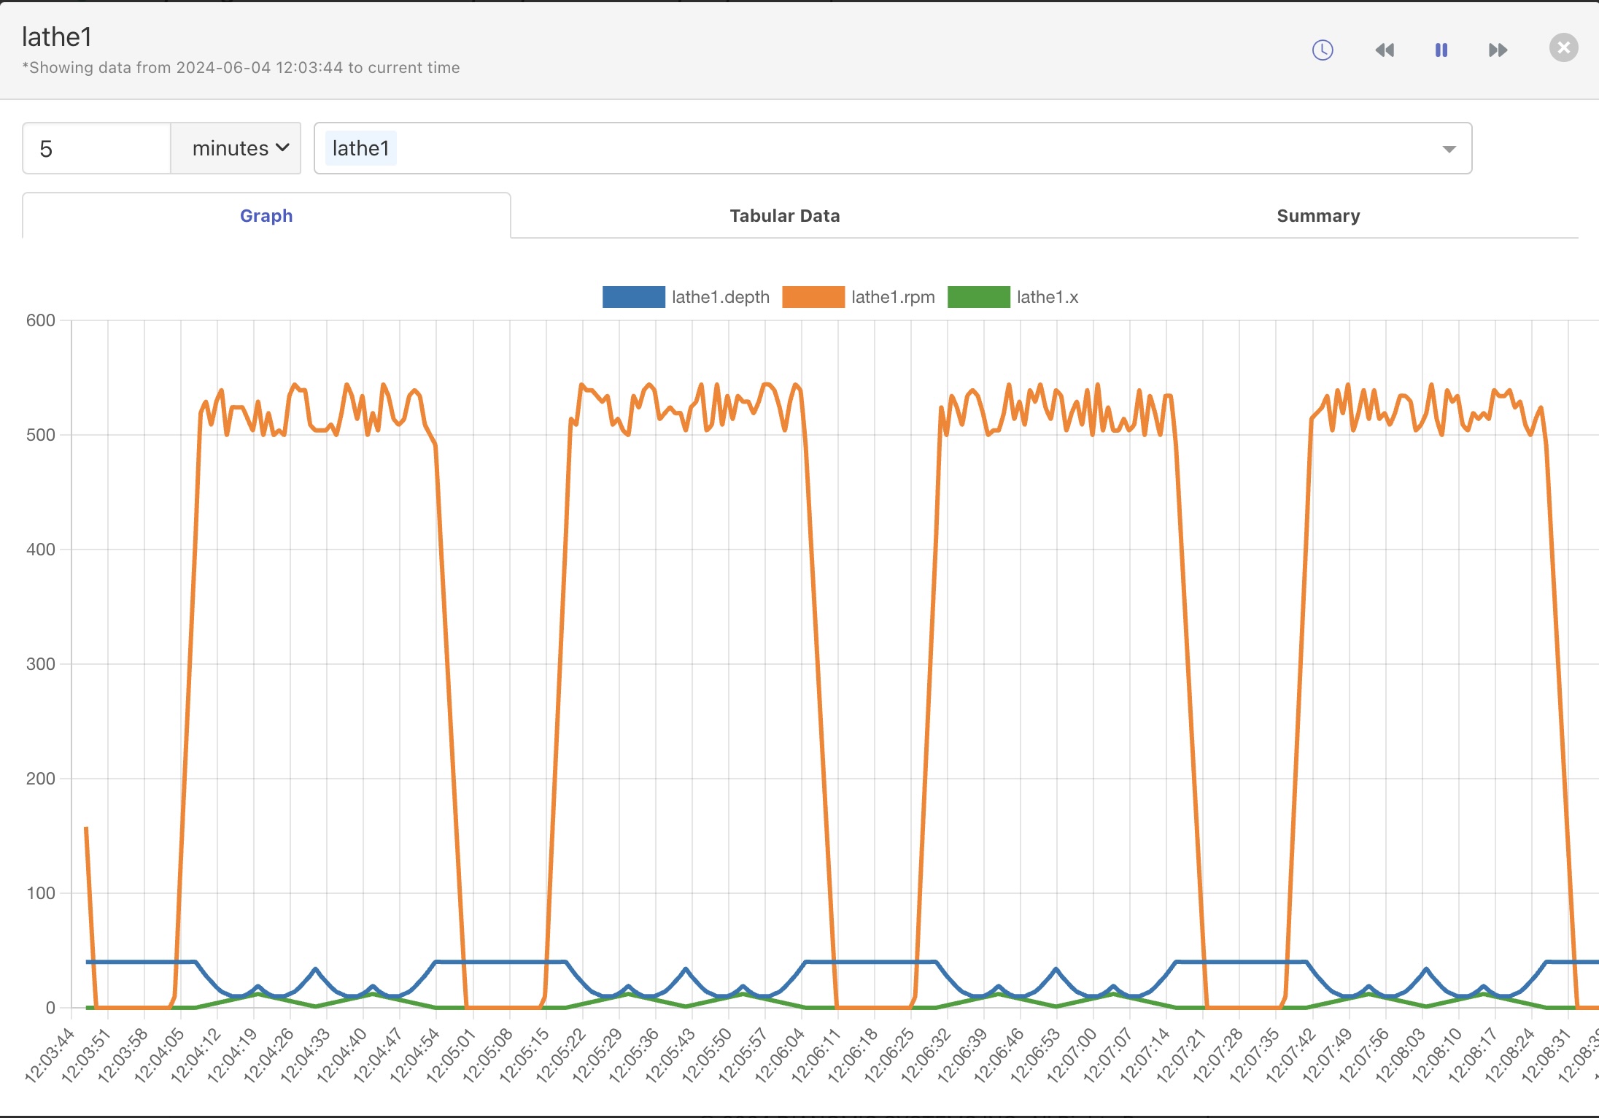The height and width of the screenshot is (1118, 1599).
Task: Pause the live data stream
Action: (x=1441, y=50)
